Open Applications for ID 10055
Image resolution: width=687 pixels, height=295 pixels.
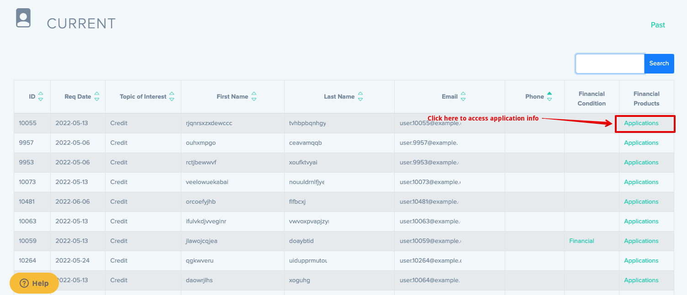pos(641,123)
